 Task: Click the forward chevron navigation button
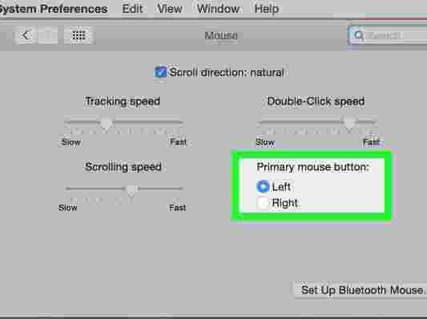coord(48,35)
